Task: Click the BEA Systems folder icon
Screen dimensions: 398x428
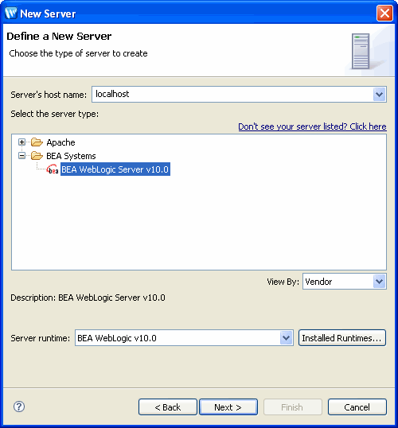Action: pos(37,156)
